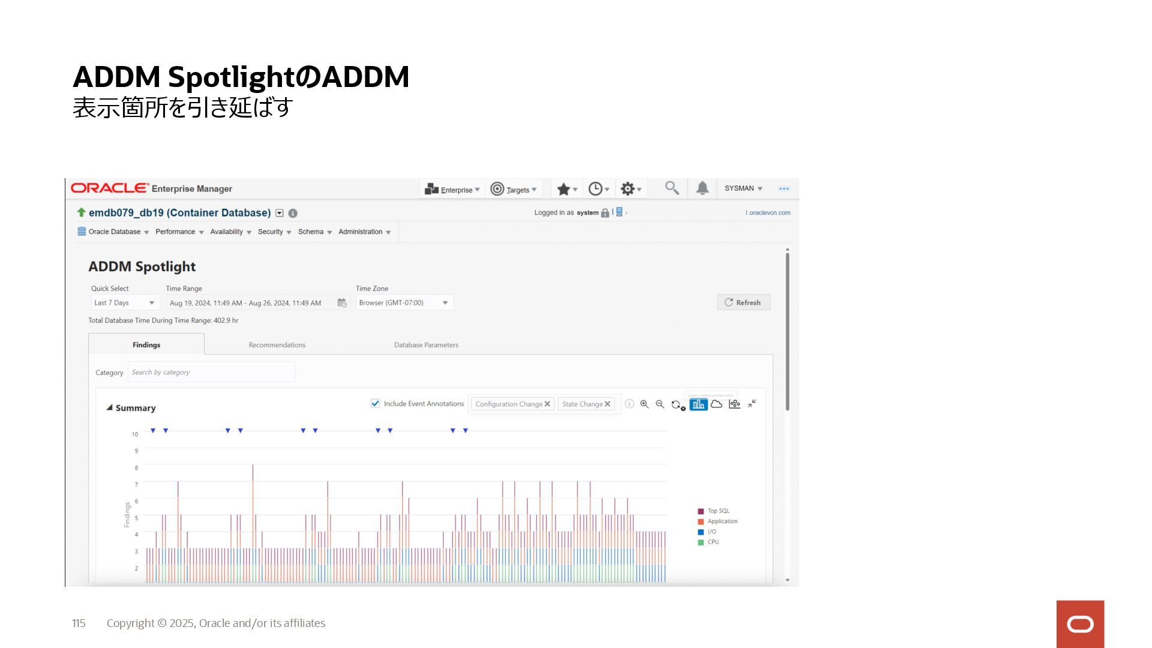
Task: Click the zoom out magnifier
Action: [x=660, y=404]
